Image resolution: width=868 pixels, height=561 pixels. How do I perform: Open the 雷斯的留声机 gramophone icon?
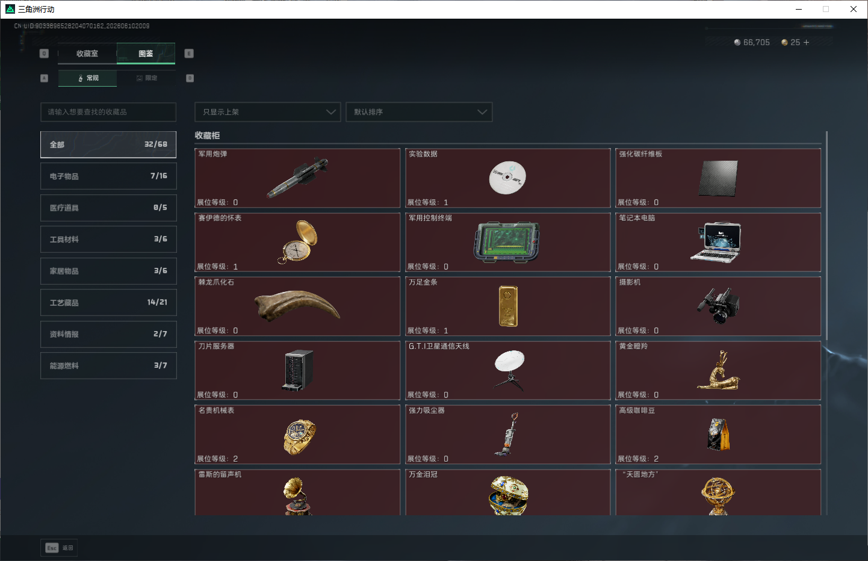click(x=297, y=496)
